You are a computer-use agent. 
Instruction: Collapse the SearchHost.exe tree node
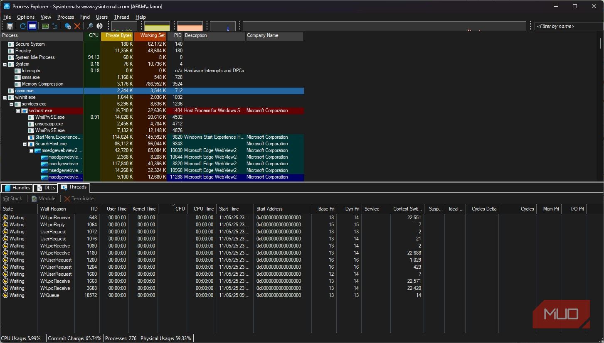(x=25, y=144)
